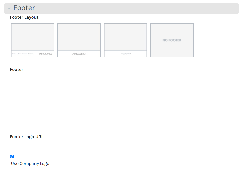Click Home About Careers Contact links preview

click(23, 54)
